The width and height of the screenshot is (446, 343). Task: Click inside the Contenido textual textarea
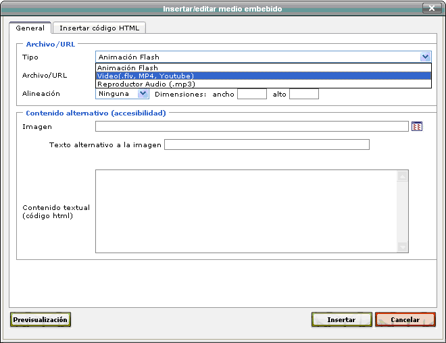pos(246,211)
